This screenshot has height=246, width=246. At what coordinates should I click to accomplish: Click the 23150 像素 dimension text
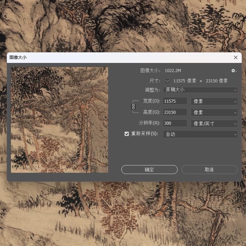217,81
